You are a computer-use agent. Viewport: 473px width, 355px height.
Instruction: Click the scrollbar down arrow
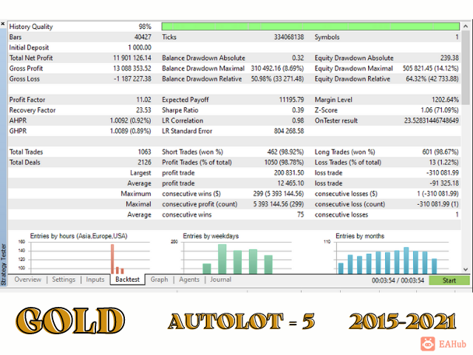click(x=466, y=269)
